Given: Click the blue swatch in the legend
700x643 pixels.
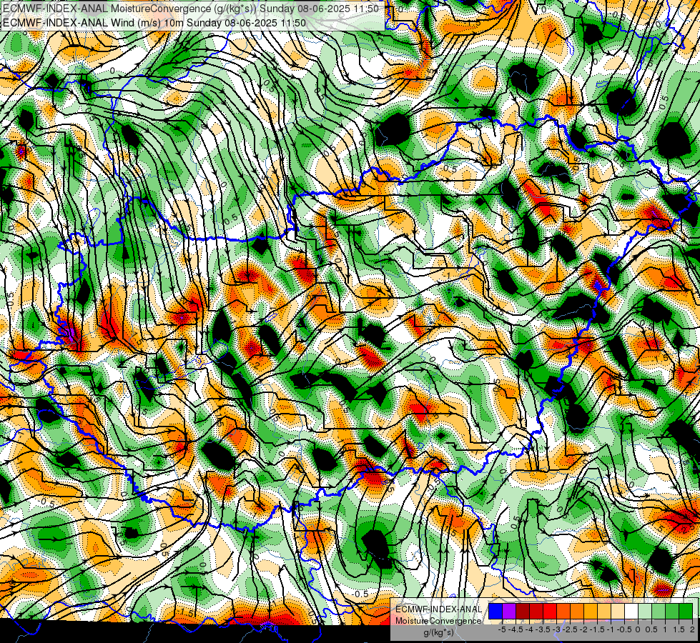Looking at the screenshot, I should 496,612.
